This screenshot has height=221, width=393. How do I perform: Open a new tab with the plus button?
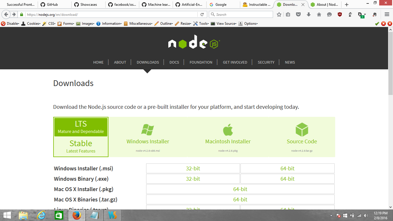click(x=347, y=5)
